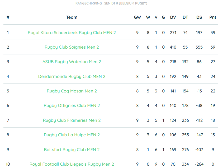Viewport: 218px width, 168px height.
Task: Click the DT column header
Action: coord(185,17)
